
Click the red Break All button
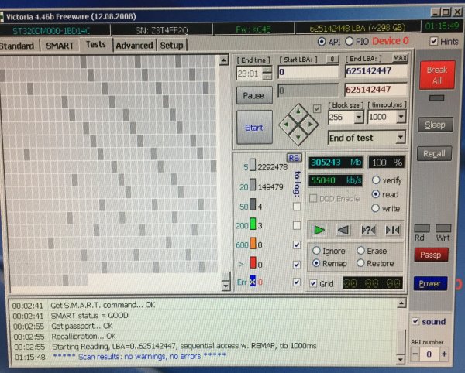(x=437, y=75)
